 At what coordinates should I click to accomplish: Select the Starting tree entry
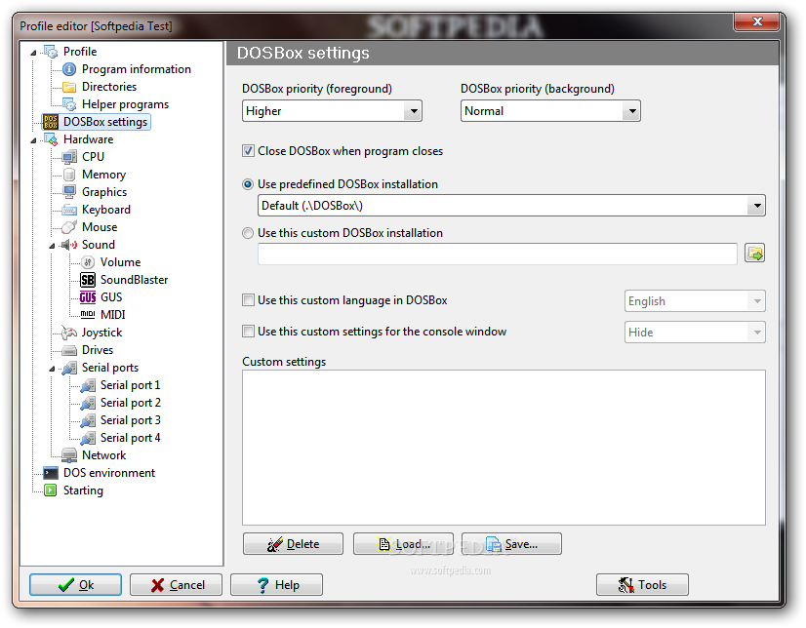click(83, 491)
